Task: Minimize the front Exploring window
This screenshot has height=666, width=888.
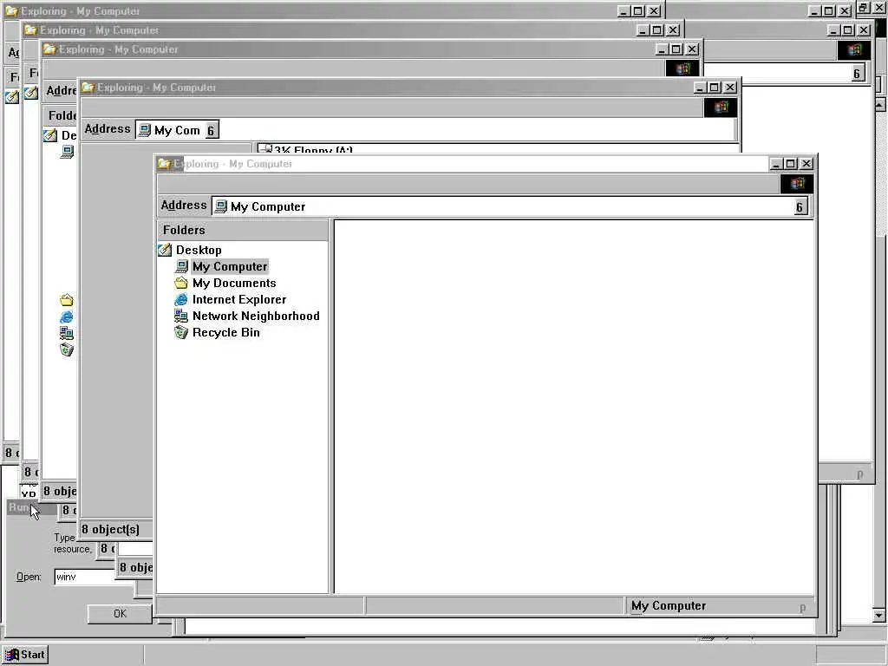Action: point(776,164)
